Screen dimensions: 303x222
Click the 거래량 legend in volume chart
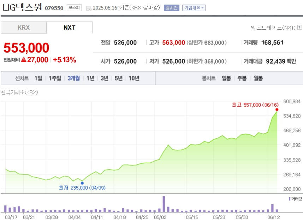click(295, 199)
